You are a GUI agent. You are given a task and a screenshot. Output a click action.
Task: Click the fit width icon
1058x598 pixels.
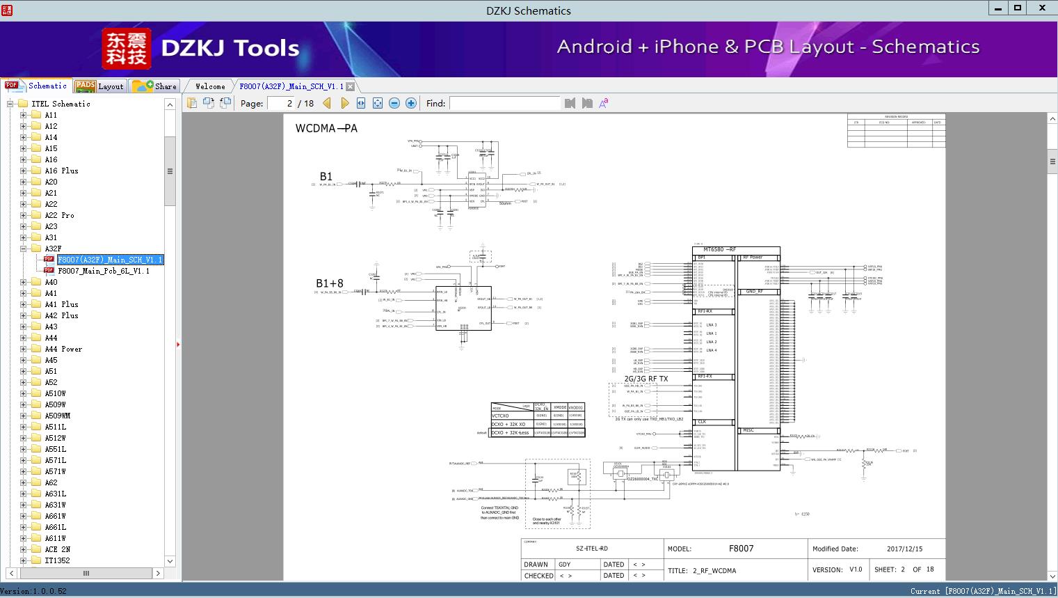click(x=361, y=103)
